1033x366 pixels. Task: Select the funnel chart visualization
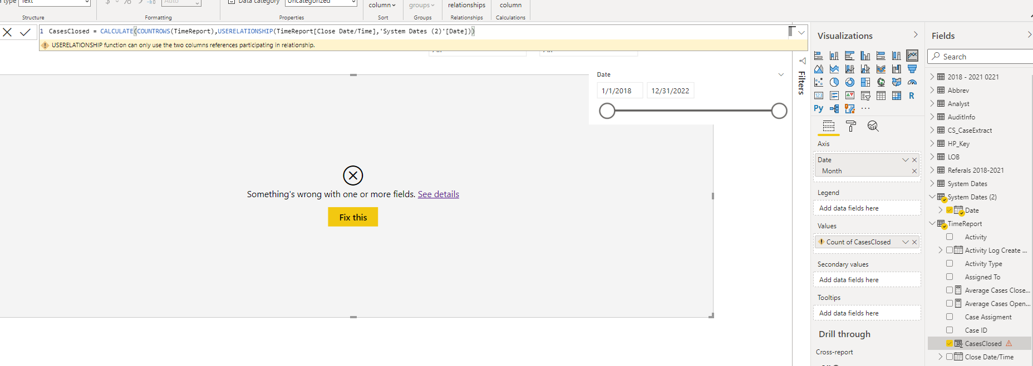tap(912, 69)
